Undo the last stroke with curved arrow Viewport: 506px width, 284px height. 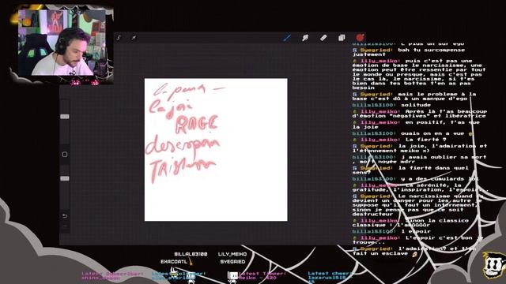point(65,215)
